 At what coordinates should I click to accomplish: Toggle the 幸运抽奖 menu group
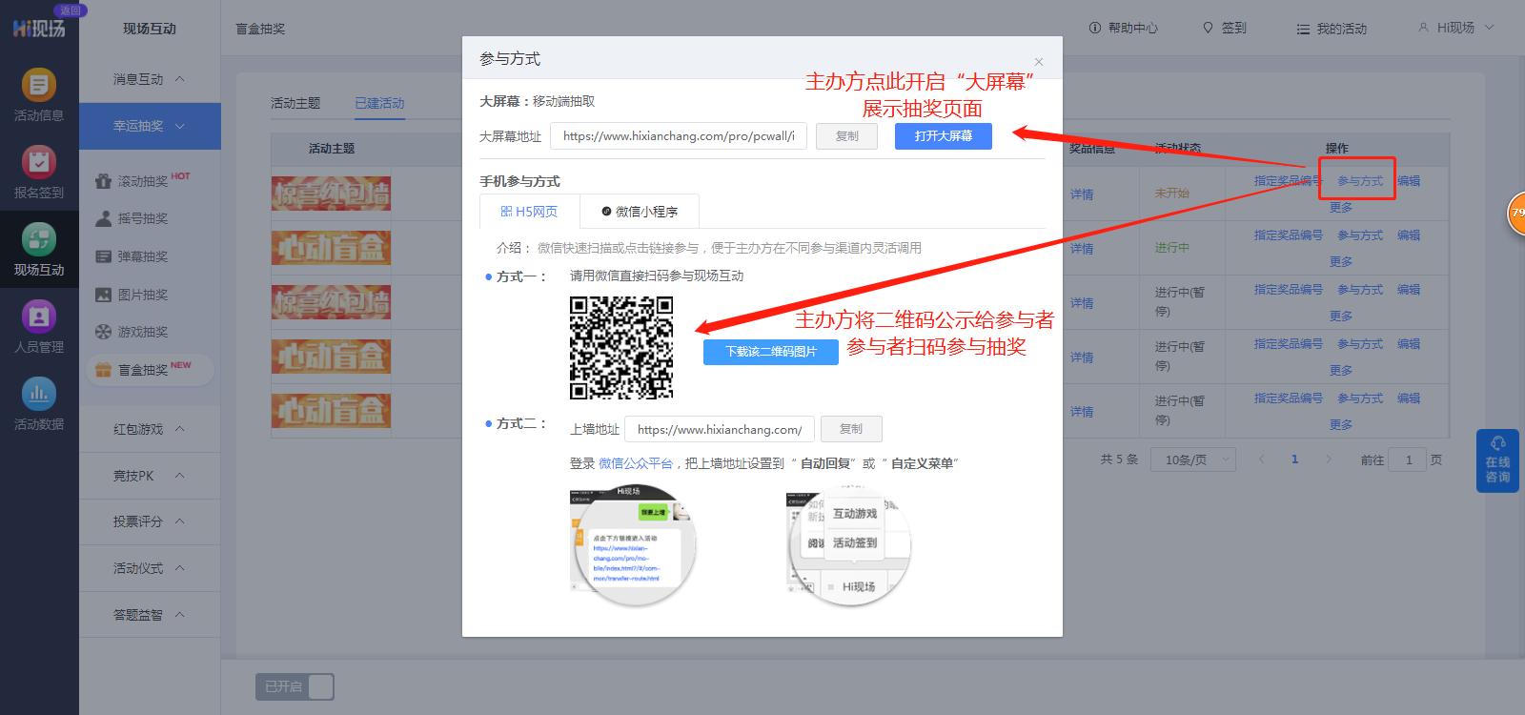point(150,126)
